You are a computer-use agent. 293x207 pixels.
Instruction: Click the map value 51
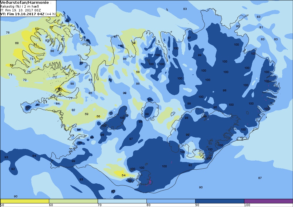pos(35,44)
